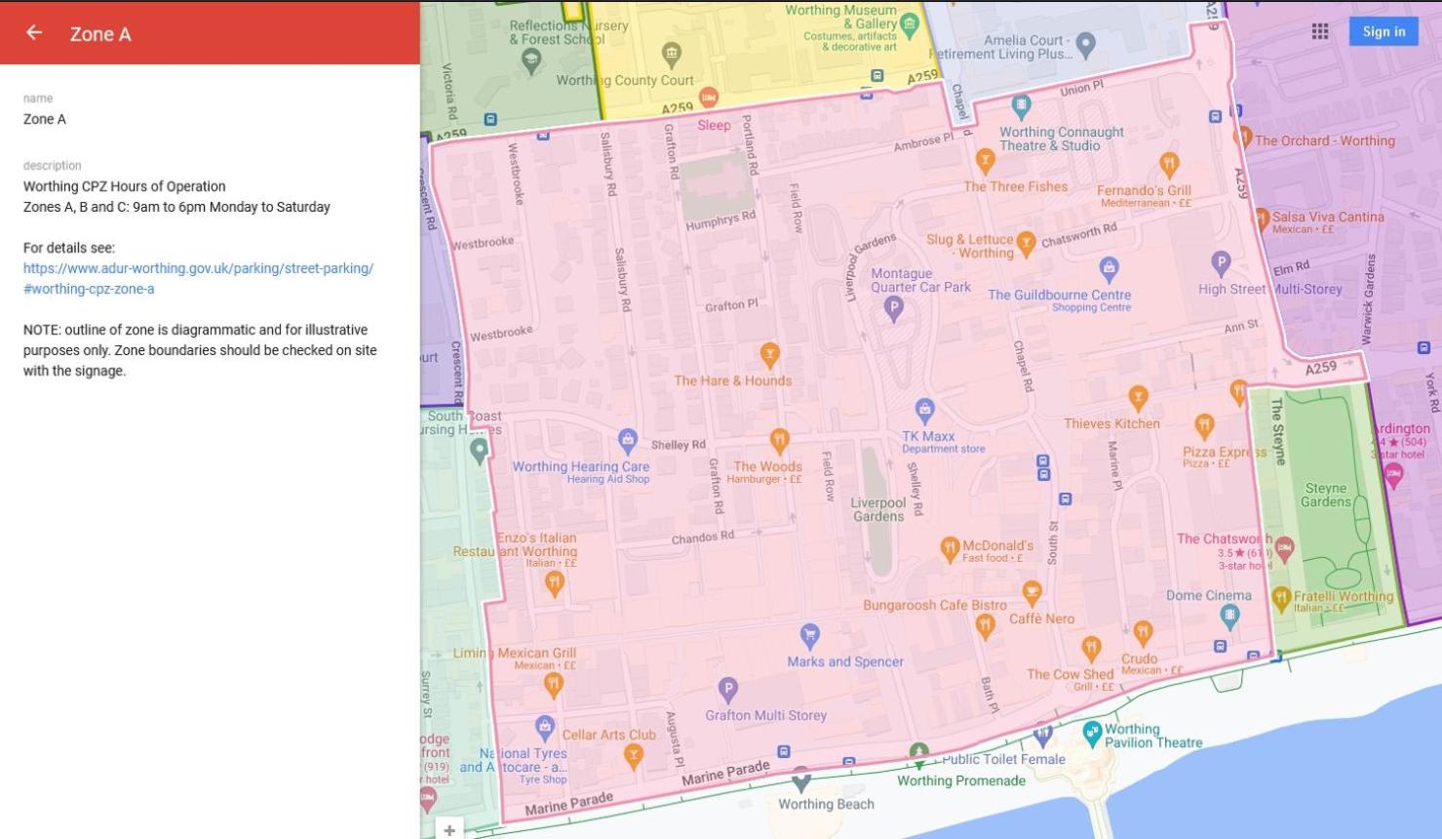Image resolution: width=1442 pixels, height=839 pixels.
Task: Go back using the Zone A arrow
Action: [34, 32]
